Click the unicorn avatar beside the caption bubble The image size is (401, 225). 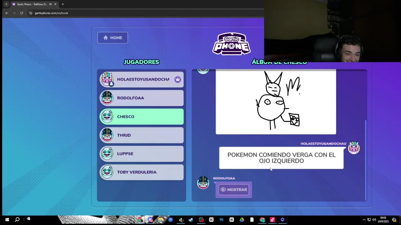354,147
